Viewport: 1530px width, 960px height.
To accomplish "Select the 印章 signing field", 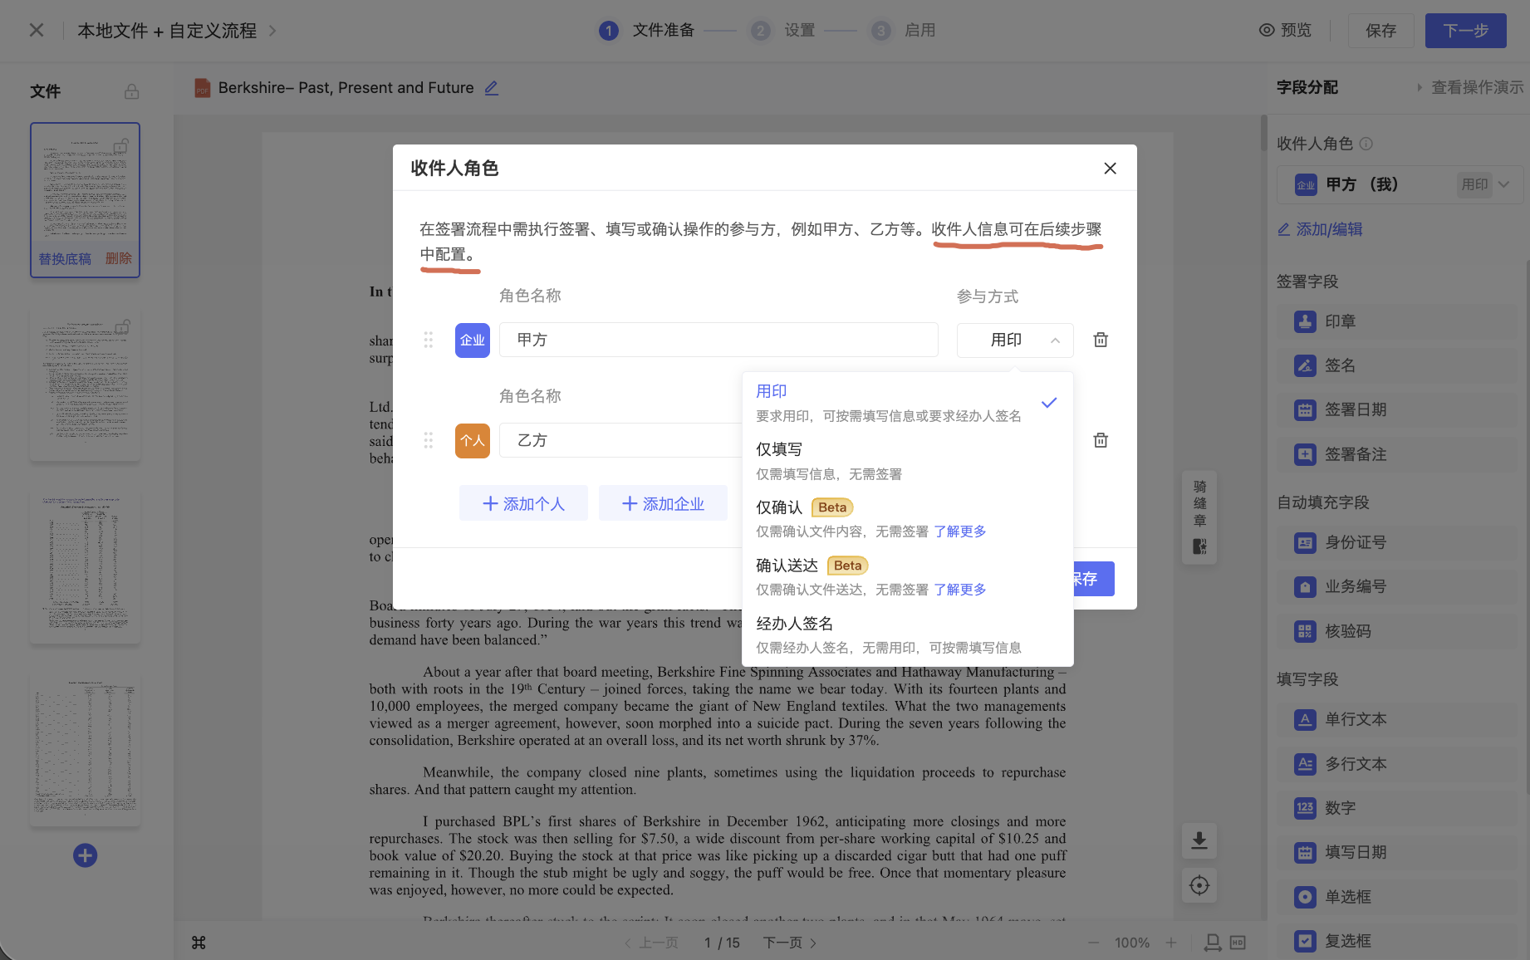I will [x=1397, y=321].
